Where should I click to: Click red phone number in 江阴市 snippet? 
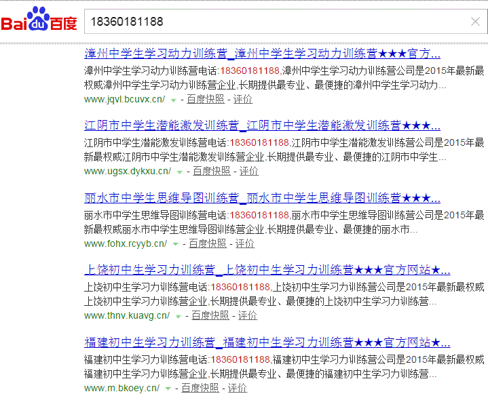click(x=259, y=142)
